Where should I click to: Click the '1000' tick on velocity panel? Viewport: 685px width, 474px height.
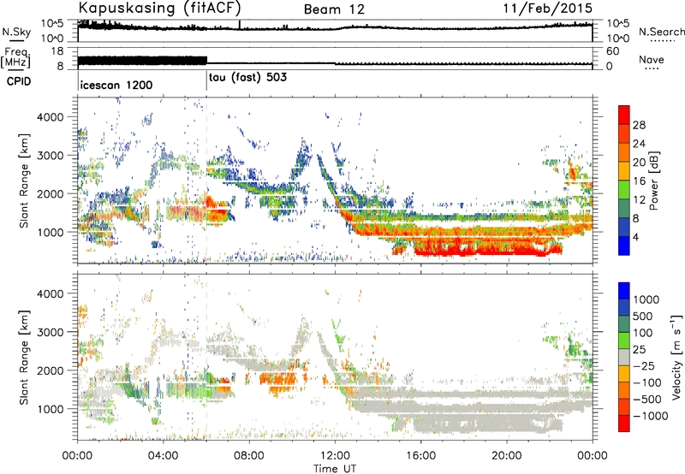50,409
